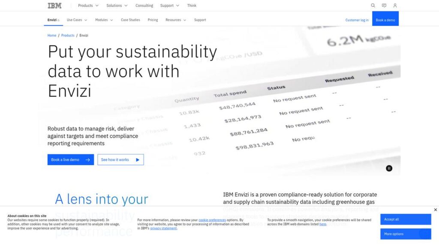439x247 pixels.
Task: Click the Customer log in link
Action: (357, 20)
